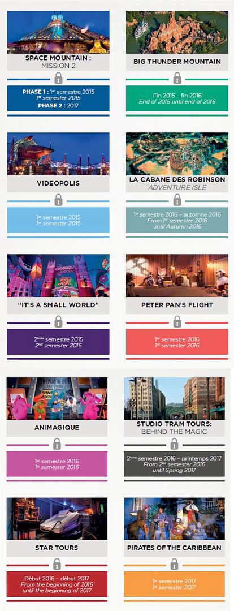The width and height of the screenshot is (234, 611).
Task: Click the padlock beneath Studio Tram Tours
Action: (175, 444)
